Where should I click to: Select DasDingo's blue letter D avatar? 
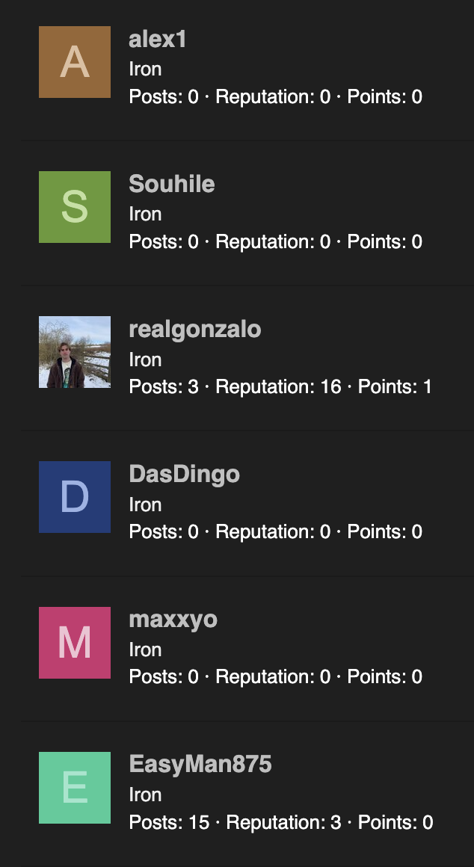[x=75, y=497]
